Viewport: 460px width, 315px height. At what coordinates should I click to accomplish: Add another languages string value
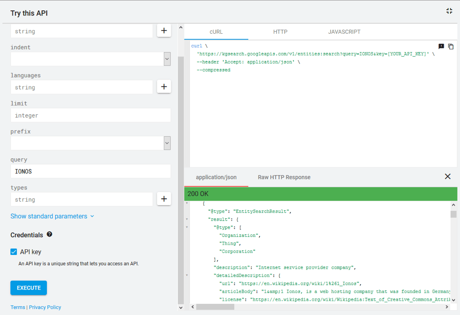tap(164, 86)
